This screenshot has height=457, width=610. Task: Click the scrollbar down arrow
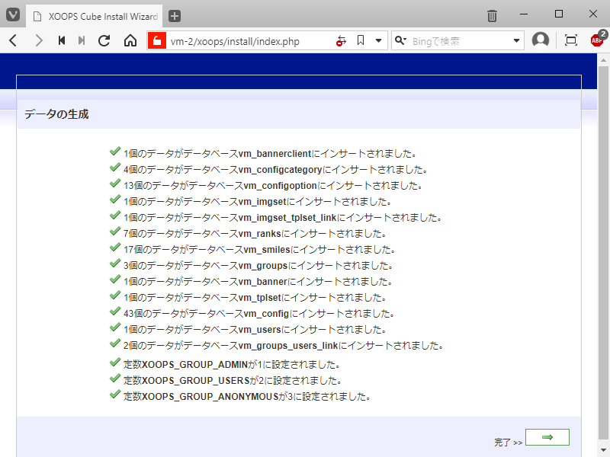pos(603,449)
